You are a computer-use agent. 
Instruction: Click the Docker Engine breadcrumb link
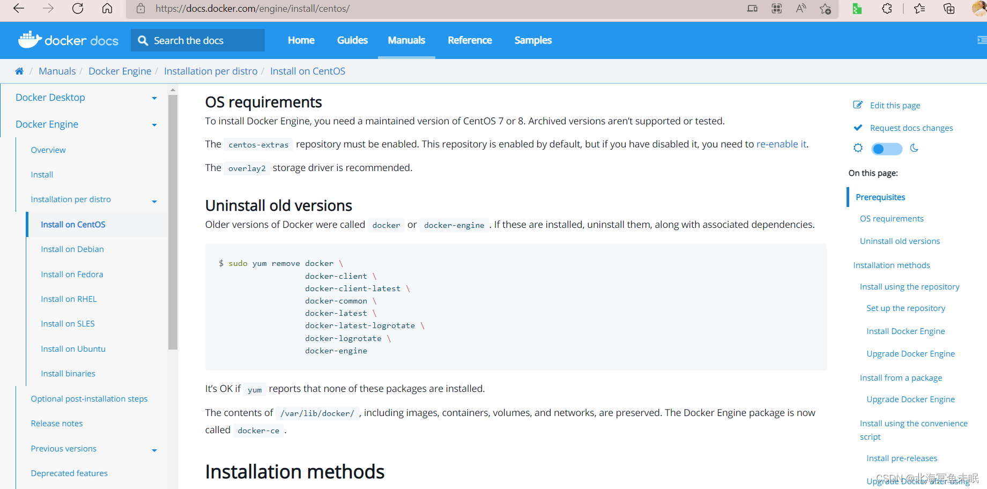[120, 71]
